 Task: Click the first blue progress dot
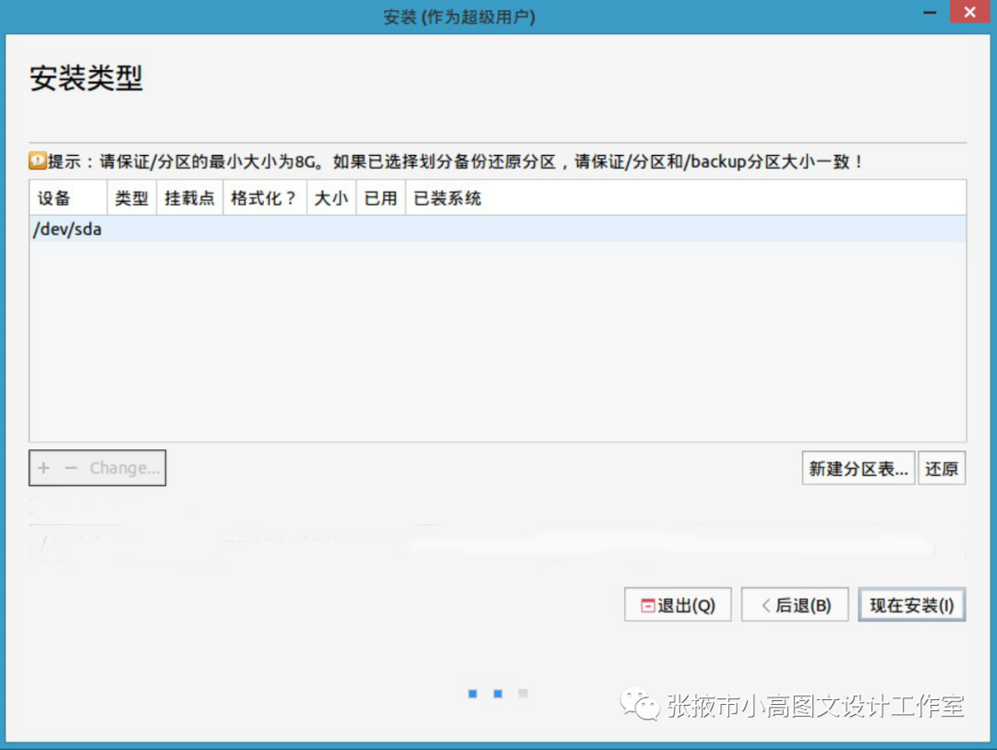pyautogui.click(x=473, y=694)
